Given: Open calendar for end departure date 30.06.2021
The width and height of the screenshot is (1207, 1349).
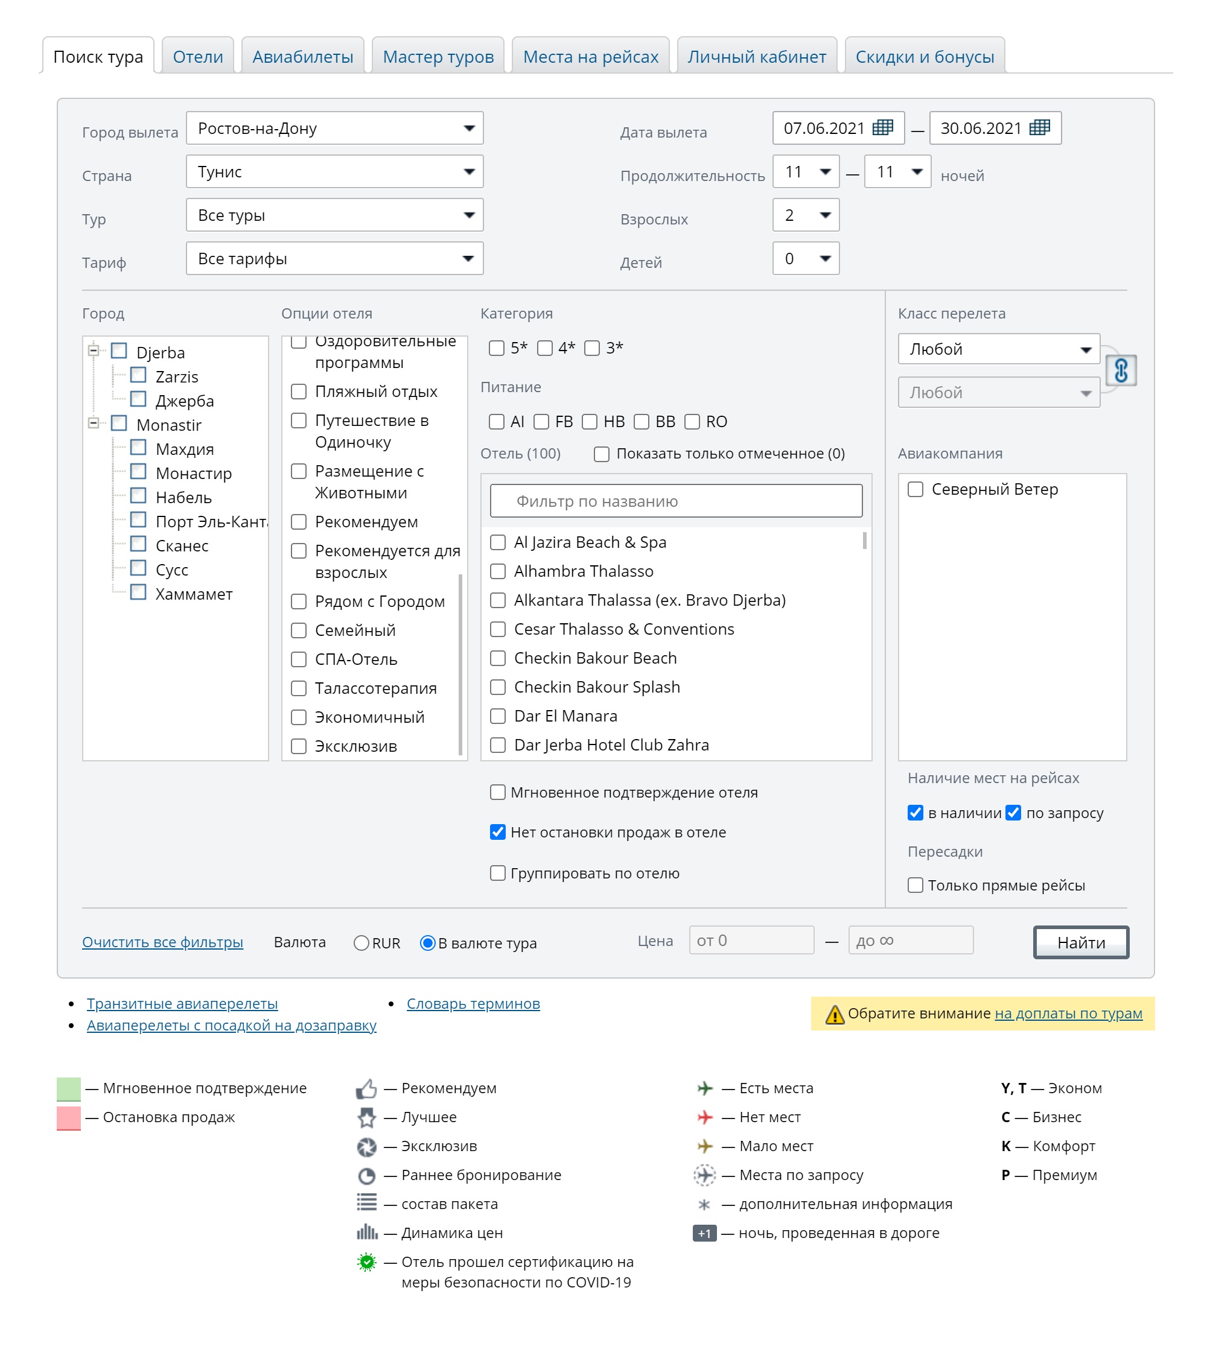Looking at the screenshot, I should tap(1039, 128).
